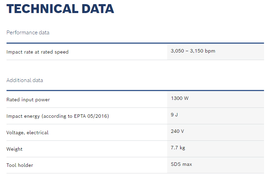Click the Impact rate at rated speed label
This screenshot has width=275, height=183.
click(x=37, y=52)
